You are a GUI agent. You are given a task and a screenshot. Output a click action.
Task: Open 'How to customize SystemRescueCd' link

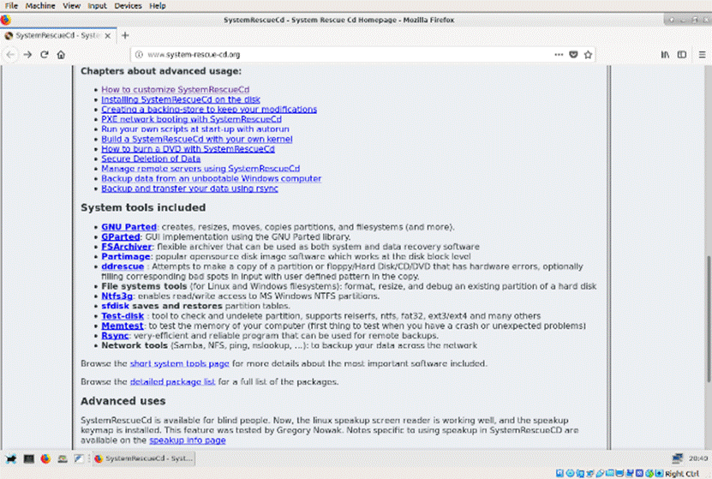176,89
